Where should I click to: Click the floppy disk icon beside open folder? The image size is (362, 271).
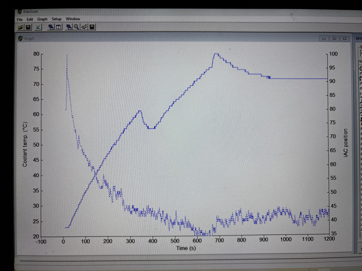[28, 27]
